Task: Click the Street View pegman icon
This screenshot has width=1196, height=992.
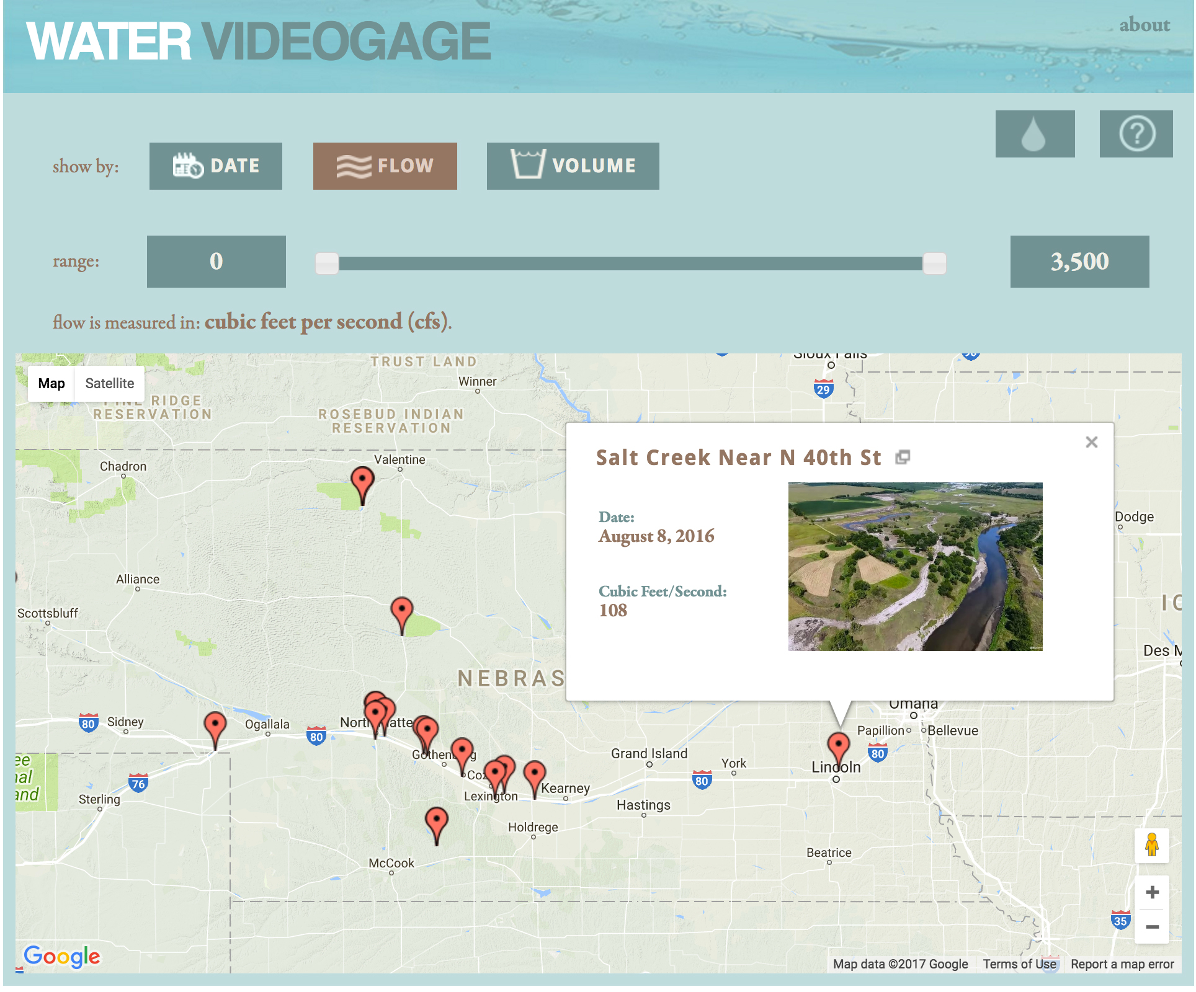Action: click(1152, 845)
